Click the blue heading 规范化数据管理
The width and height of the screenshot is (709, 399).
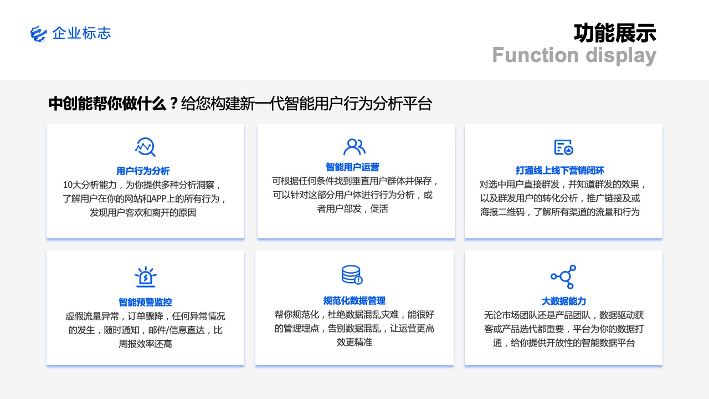(354, 300)
